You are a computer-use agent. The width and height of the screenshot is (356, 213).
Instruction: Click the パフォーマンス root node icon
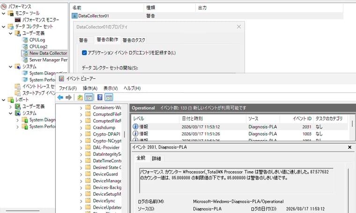coord(4,7)
